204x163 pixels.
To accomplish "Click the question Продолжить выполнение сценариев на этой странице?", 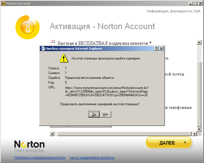I will pos(100,104).
